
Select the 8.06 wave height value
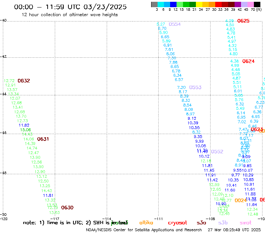pyautogui.click(x=170, y=54)
